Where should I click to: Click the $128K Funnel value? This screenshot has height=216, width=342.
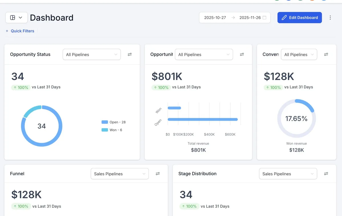point(27,195)
